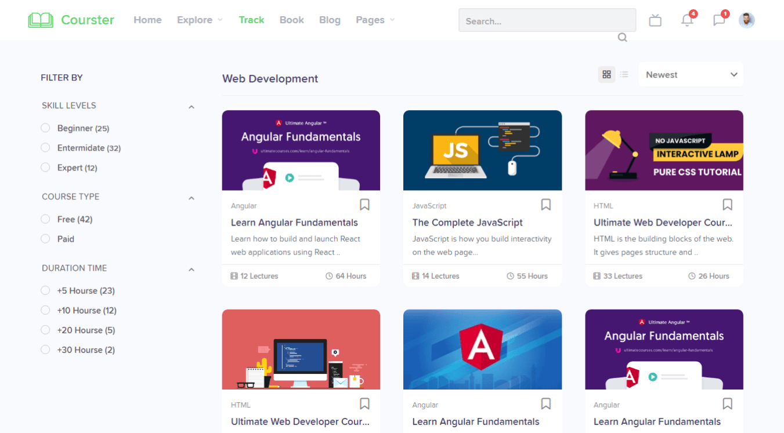Open the messages chat icon

coord(719,20)
